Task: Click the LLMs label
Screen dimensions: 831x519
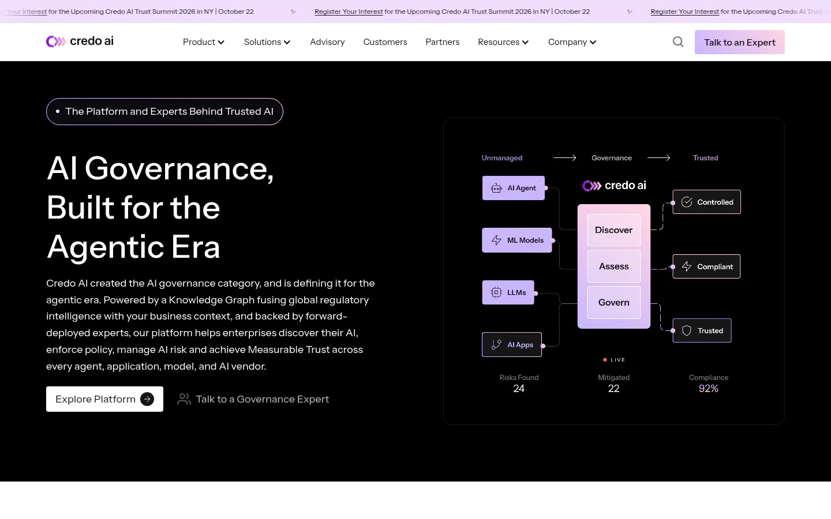Action: pyautogui.click(x=516, y=292)
